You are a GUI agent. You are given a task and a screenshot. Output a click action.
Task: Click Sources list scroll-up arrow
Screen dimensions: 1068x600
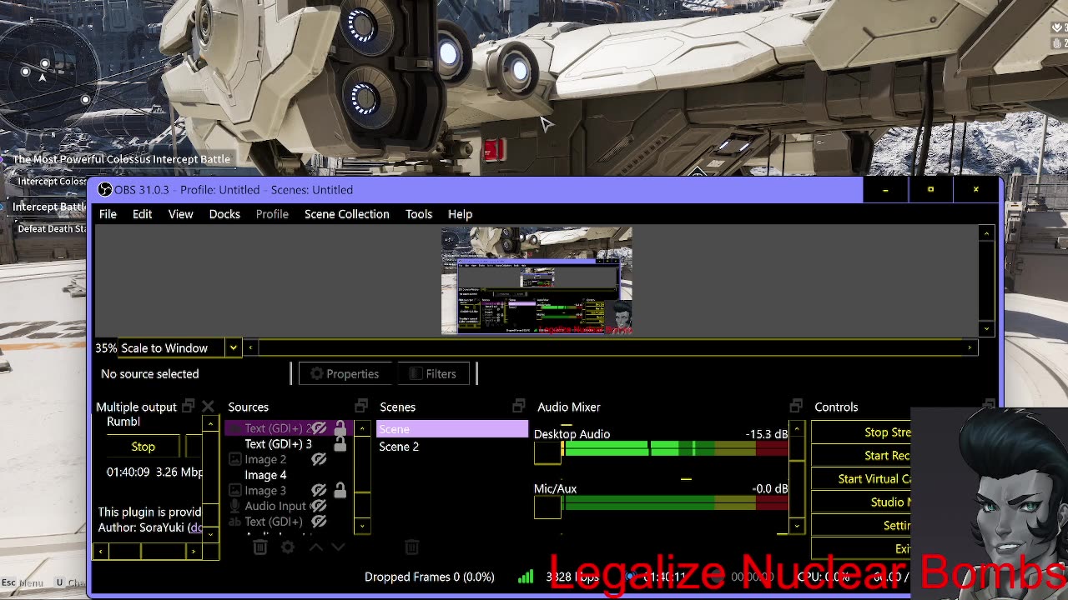coord(362,428)
